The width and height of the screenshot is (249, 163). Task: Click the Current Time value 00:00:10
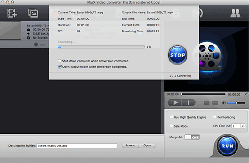pyautogui.click(x=153, y=25)
